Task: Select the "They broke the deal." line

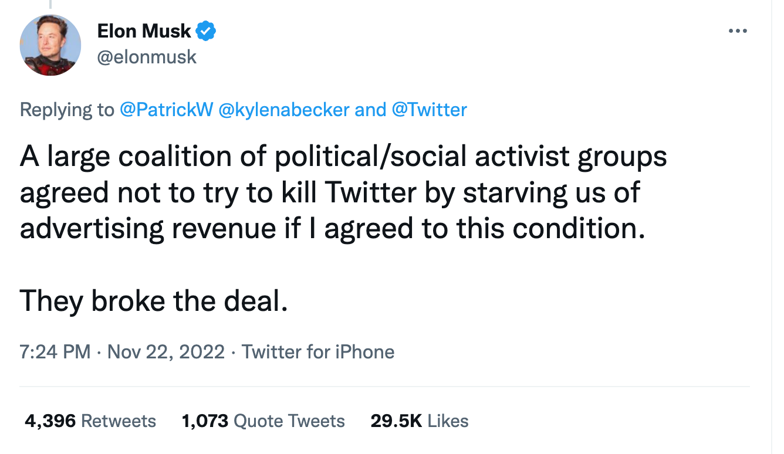Action: tap(154, 300)
